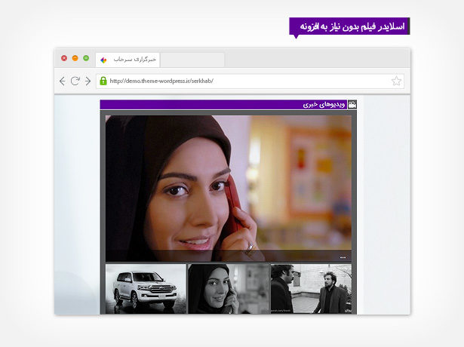Close the window with the red button
Image resolution: width=464 pixels, height=347 pixels.
coord(64,58)
